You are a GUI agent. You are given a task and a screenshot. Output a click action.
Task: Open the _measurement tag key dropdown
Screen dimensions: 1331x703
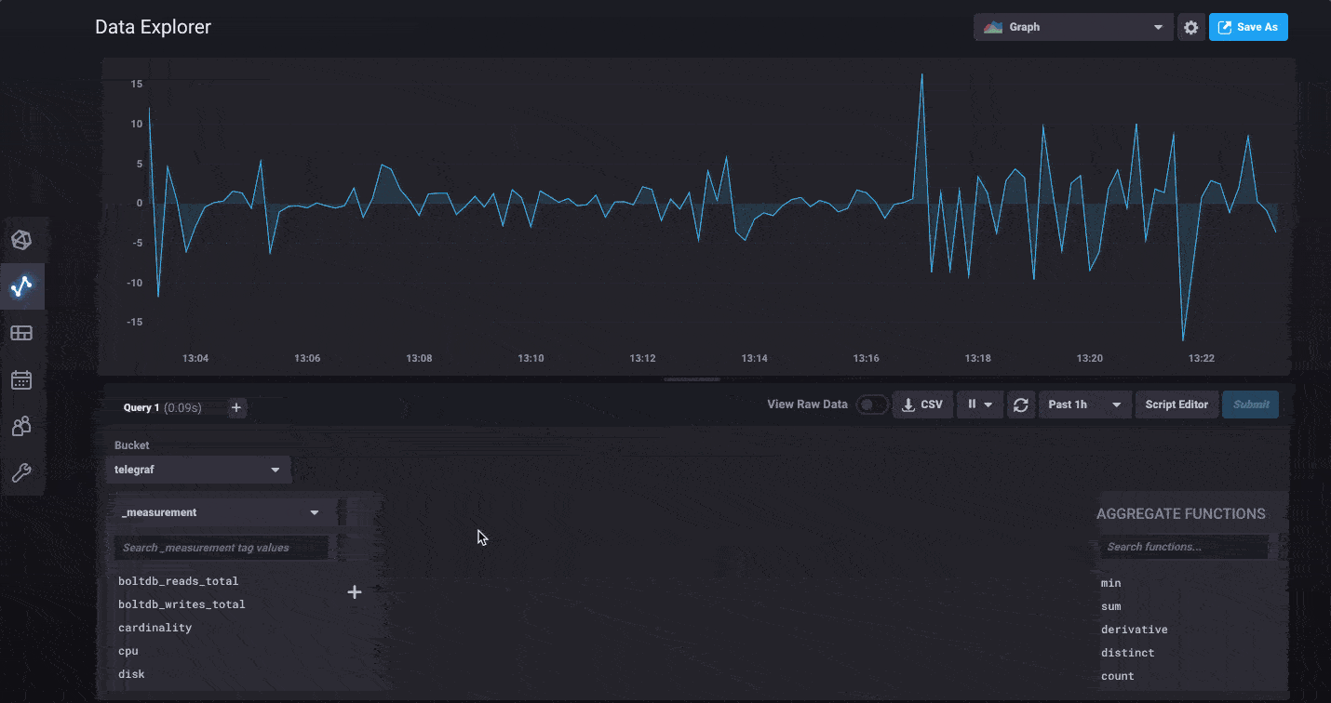coord(220,512)
